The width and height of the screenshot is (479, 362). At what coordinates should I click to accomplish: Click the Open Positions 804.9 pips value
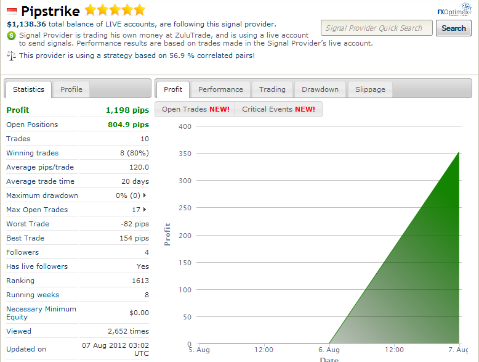(128, 125)
